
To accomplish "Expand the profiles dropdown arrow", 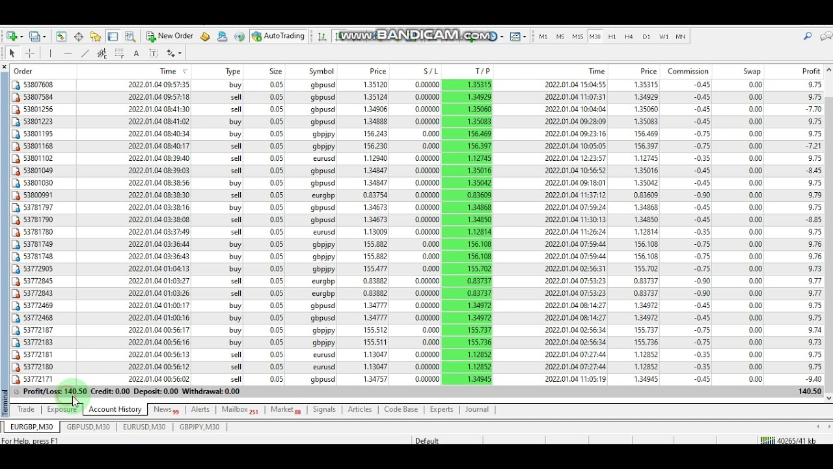I will [x=44, y=37].
